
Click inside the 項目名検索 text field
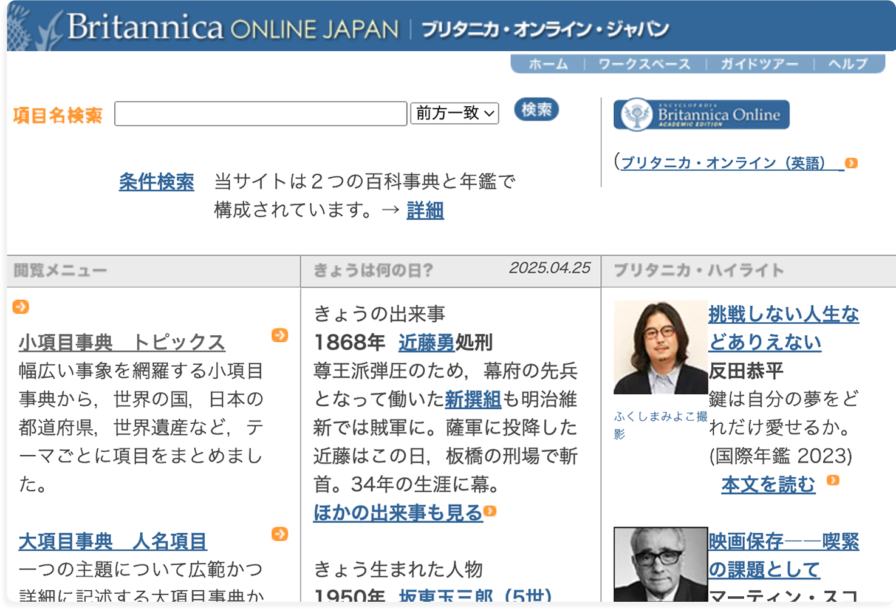[261, 114]
